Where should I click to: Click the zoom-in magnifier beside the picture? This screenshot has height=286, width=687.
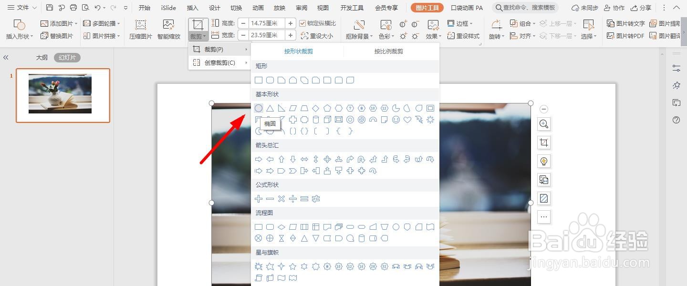coord(543,124)
